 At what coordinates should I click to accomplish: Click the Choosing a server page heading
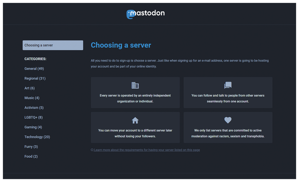121,45
